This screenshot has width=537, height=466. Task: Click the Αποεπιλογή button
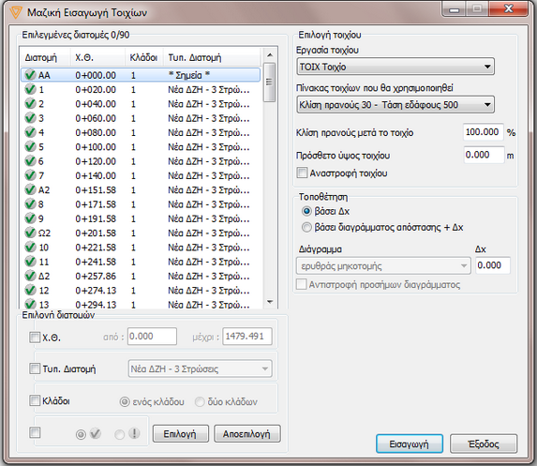coord(246,434)
